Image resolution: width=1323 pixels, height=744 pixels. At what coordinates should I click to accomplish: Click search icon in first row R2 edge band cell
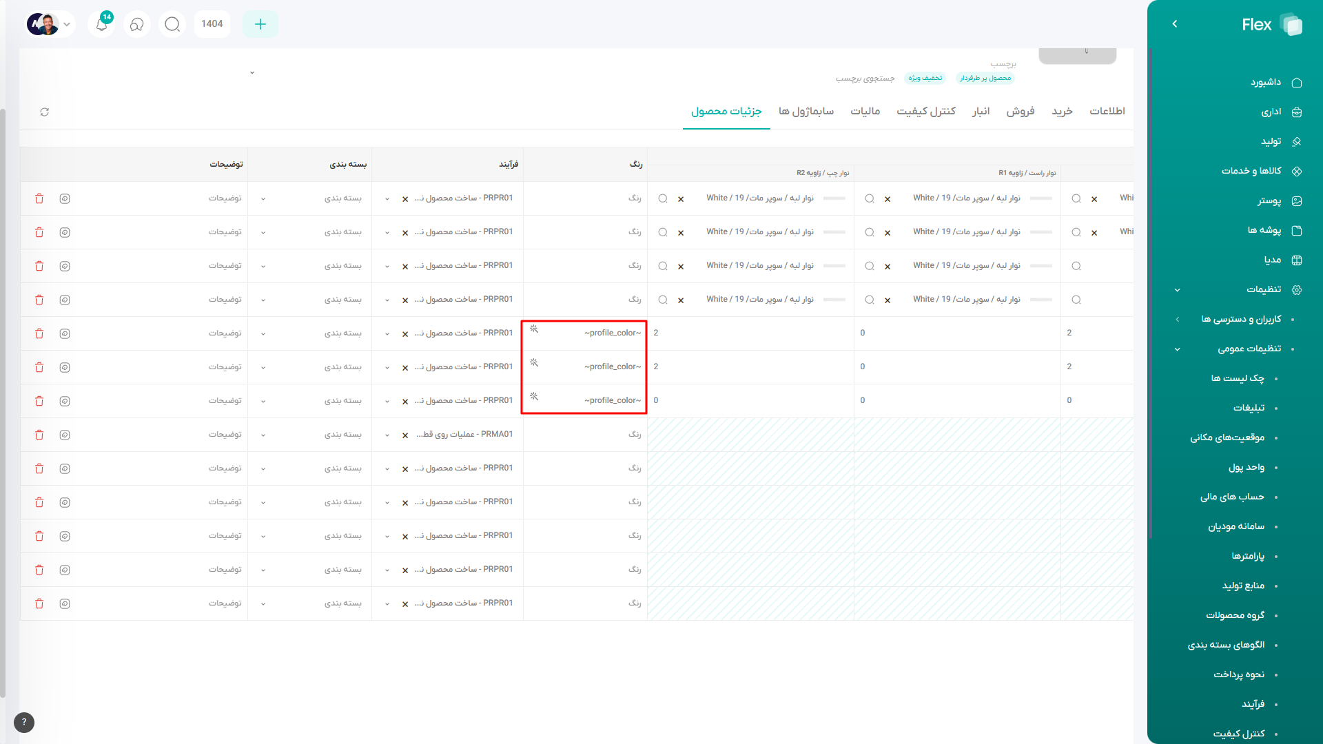pyautogui.click(x=663, y=198)
